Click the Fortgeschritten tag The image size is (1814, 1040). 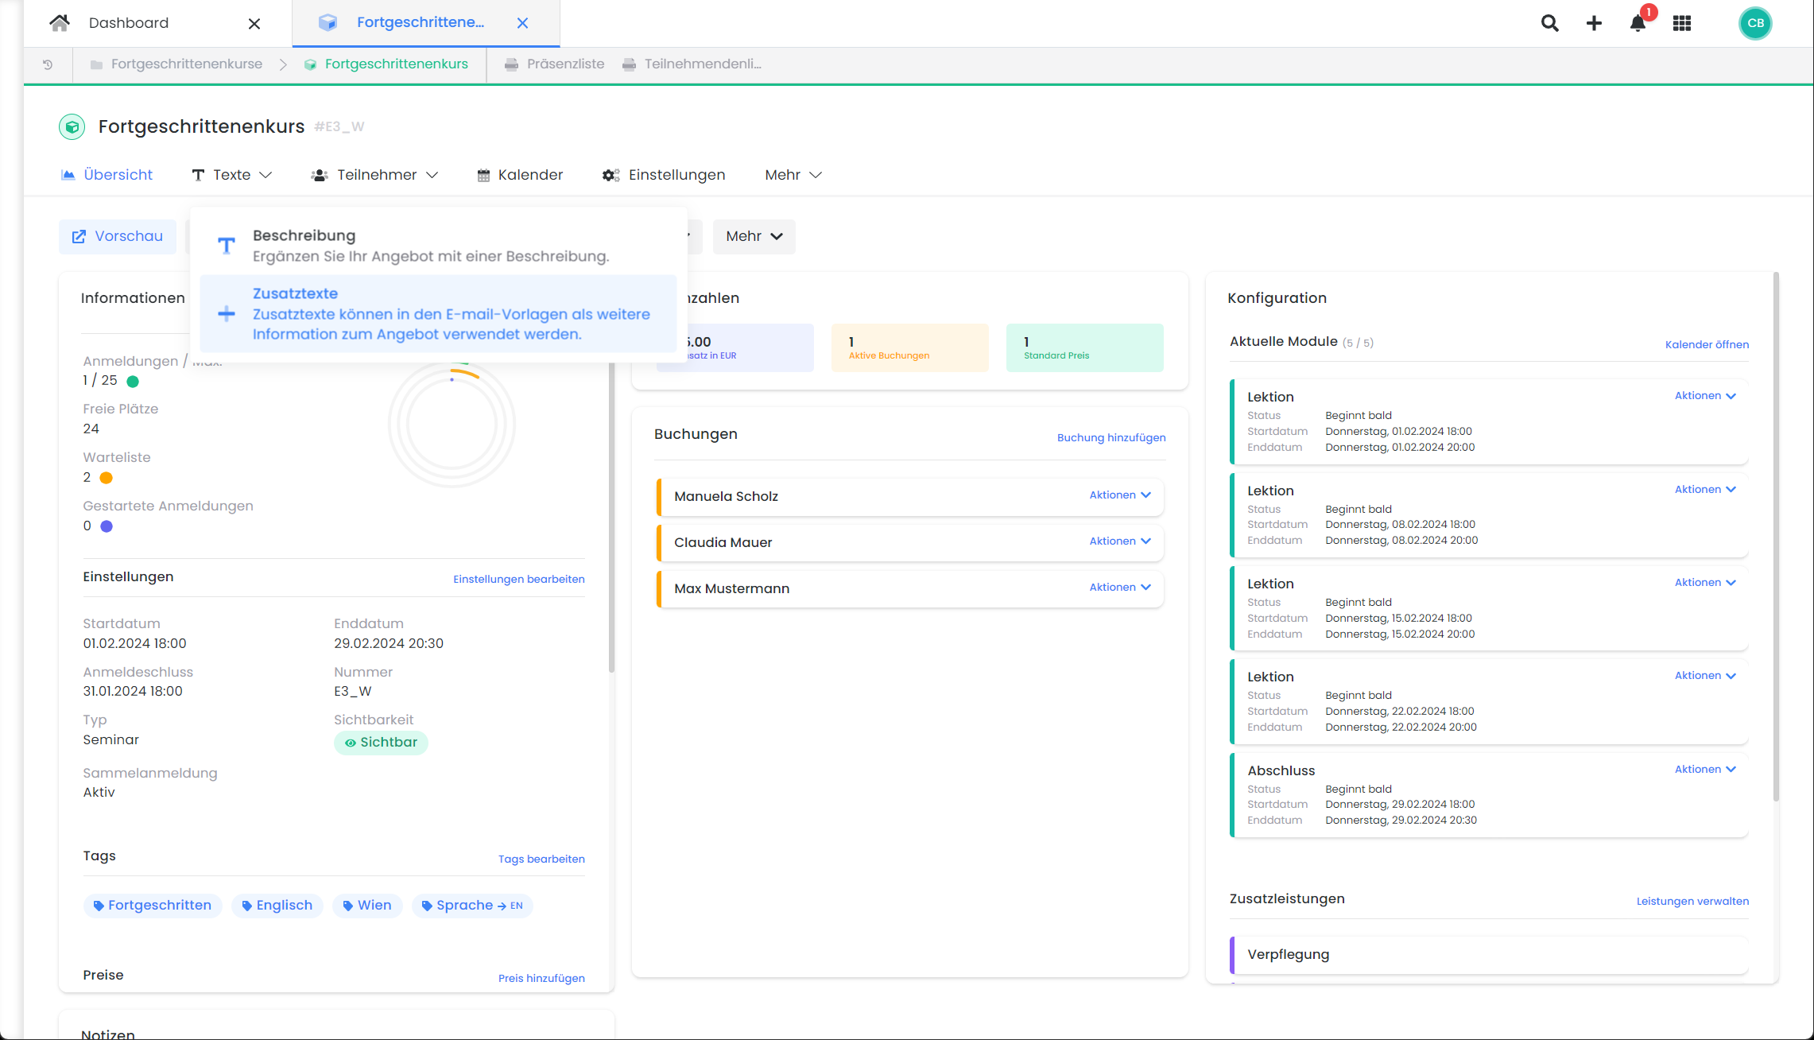coord(153,905)
